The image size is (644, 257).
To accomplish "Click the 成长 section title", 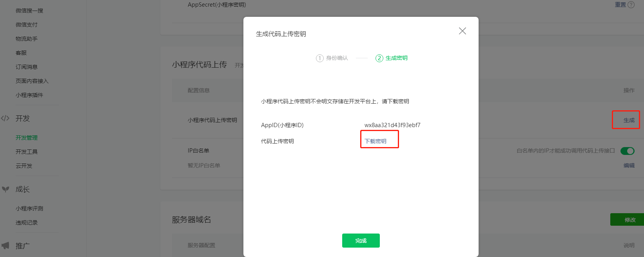I will 23,189.
